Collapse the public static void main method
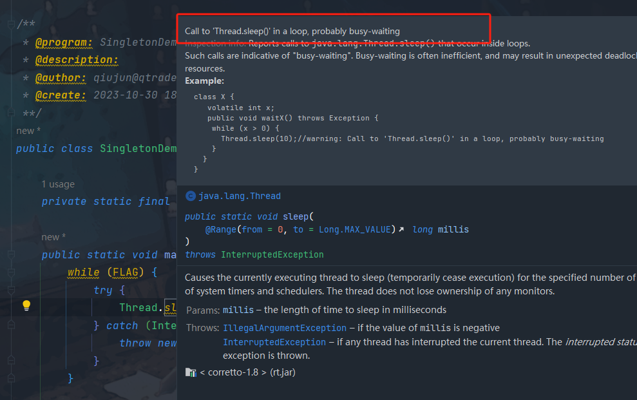 12,255
